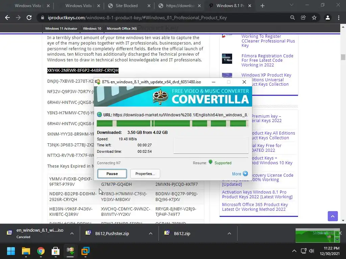Open the Windows Start menu
This screenshot has width=346, height=259.
pos(11,251)
